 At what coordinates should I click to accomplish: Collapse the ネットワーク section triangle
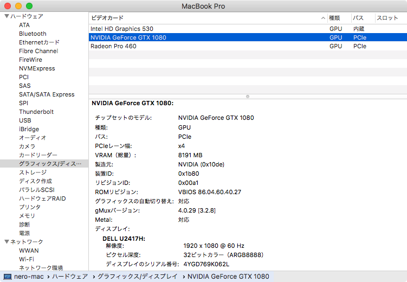point(7,241)
